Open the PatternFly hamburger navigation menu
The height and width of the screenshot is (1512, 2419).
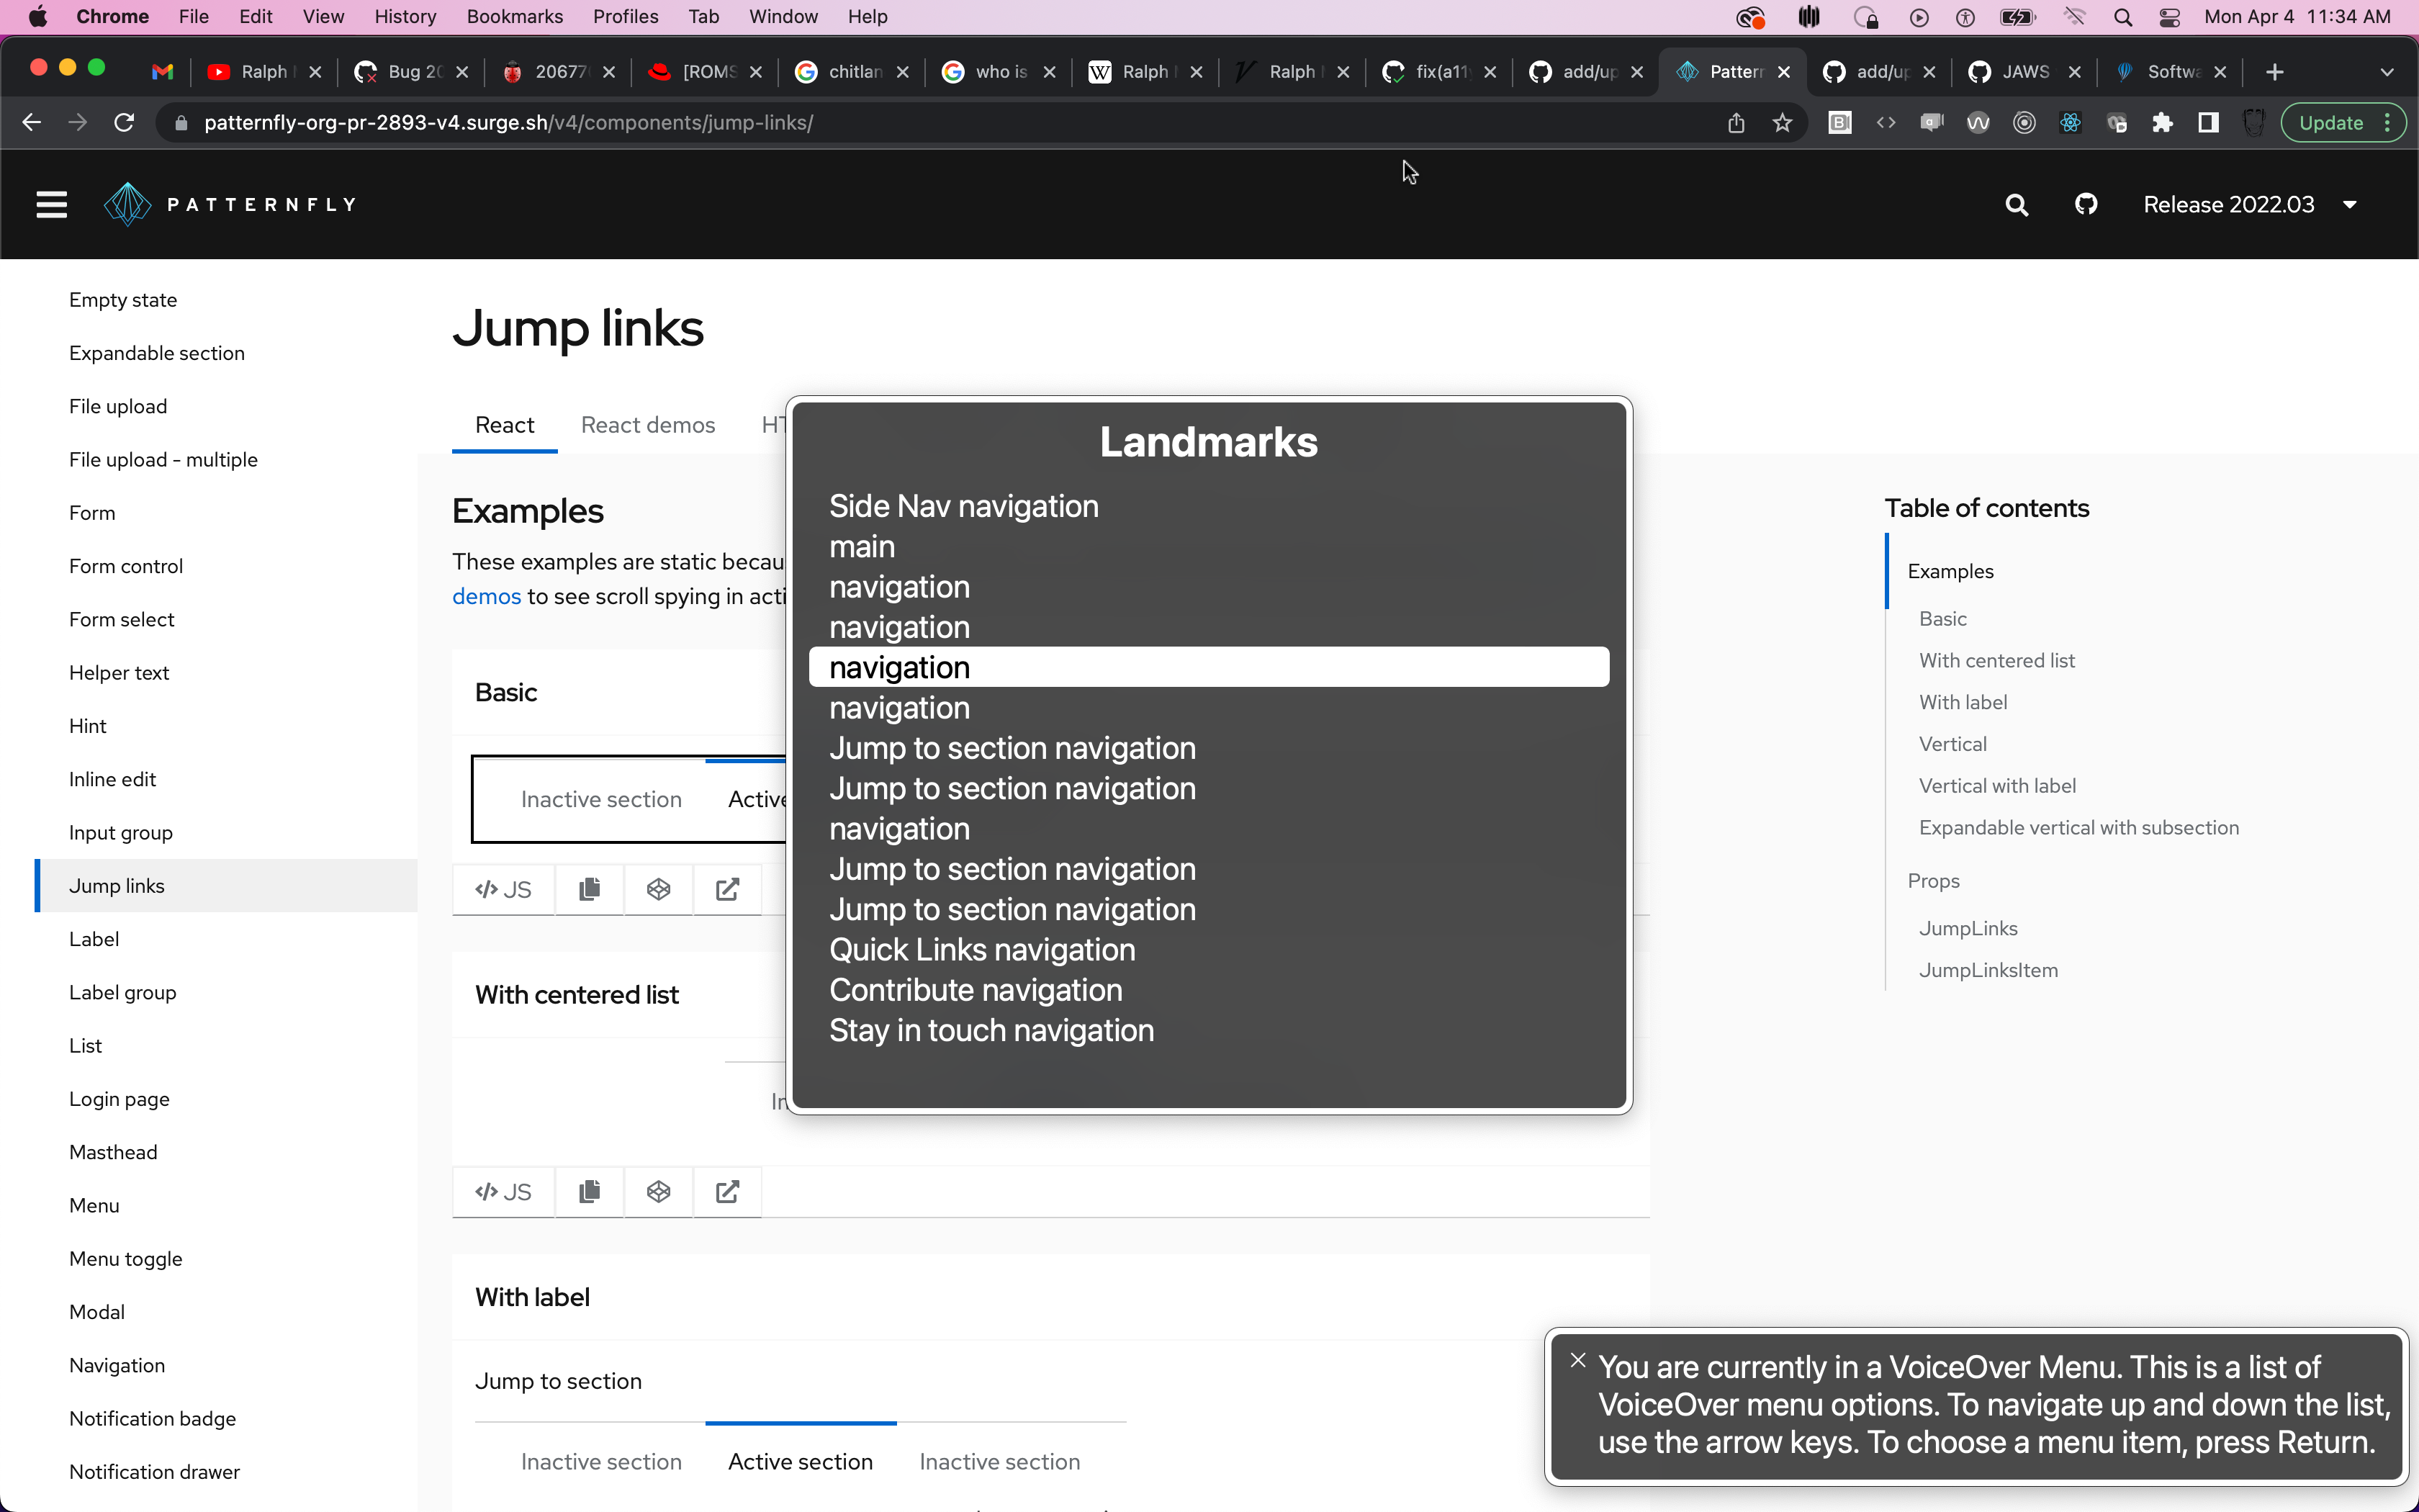point(51,205)
